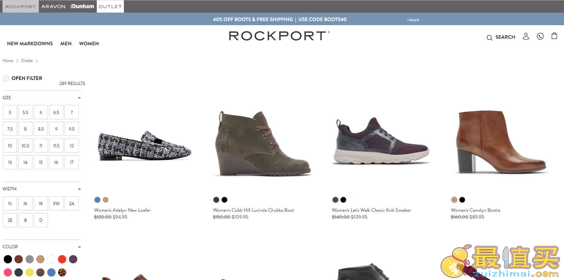Select size 6.5 filter
The width and height of the screenshot is (564, 280).
pyautogui.click(x=56, y=112)
